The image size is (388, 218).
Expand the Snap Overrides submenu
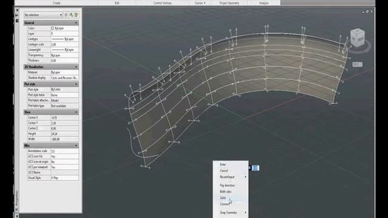pyautogui.click(x=230, y=213)
